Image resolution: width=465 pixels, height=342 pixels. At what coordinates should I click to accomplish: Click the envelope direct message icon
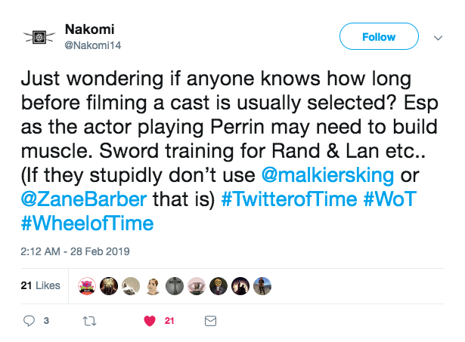(211, 321)
